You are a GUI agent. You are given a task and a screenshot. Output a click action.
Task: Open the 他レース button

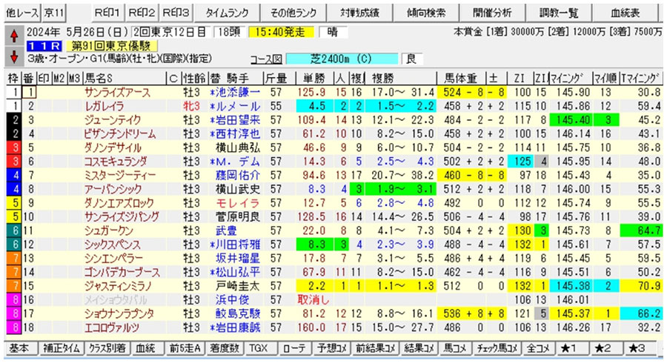point(22,13)
